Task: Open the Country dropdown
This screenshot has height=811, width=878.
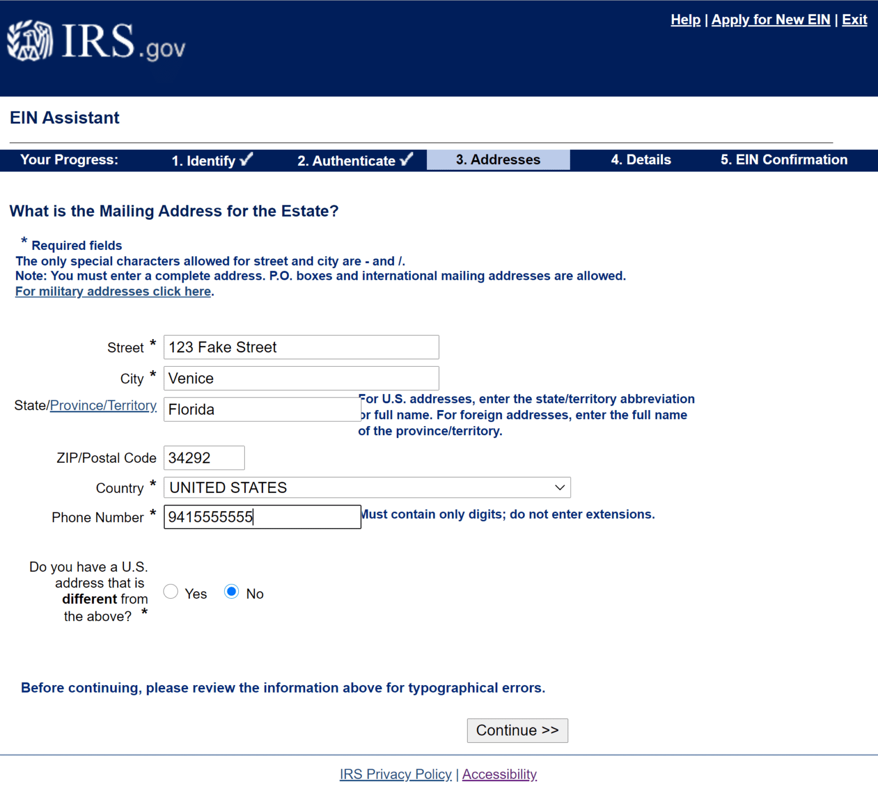Action: pyautogui.click(x=366, y=487)
